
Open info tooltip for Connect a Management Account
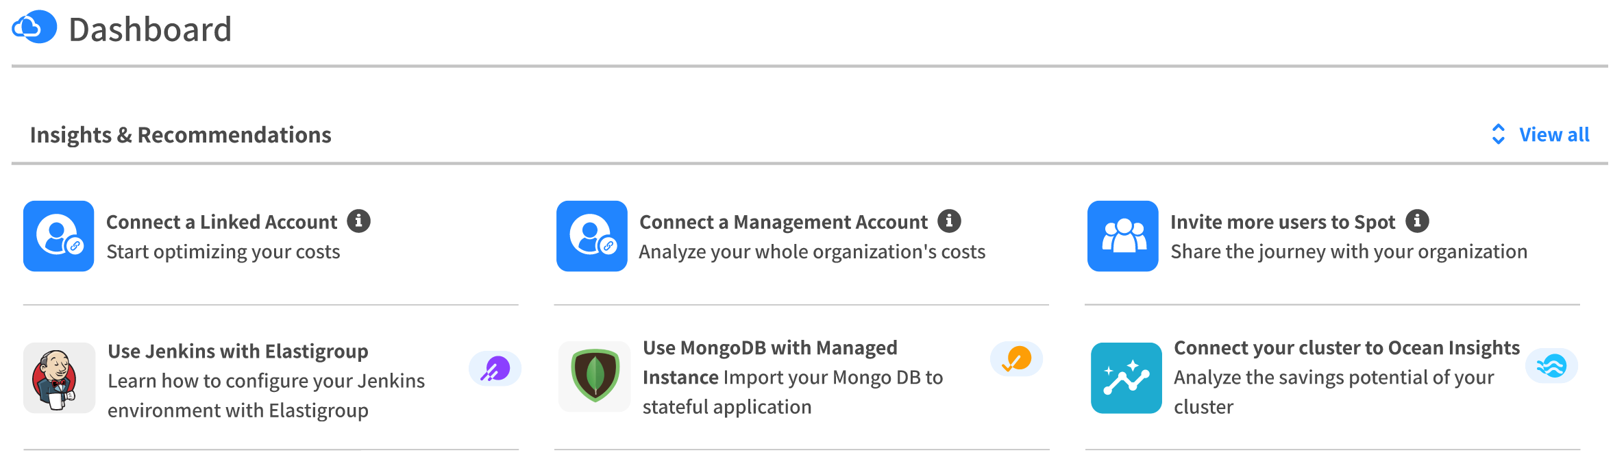coord(950,221)
